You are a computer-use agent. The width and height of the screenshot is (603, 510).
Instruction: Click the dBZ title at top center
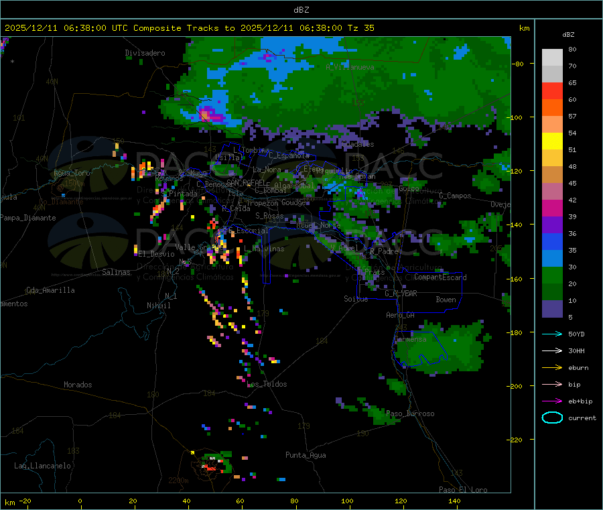[301, 10]
